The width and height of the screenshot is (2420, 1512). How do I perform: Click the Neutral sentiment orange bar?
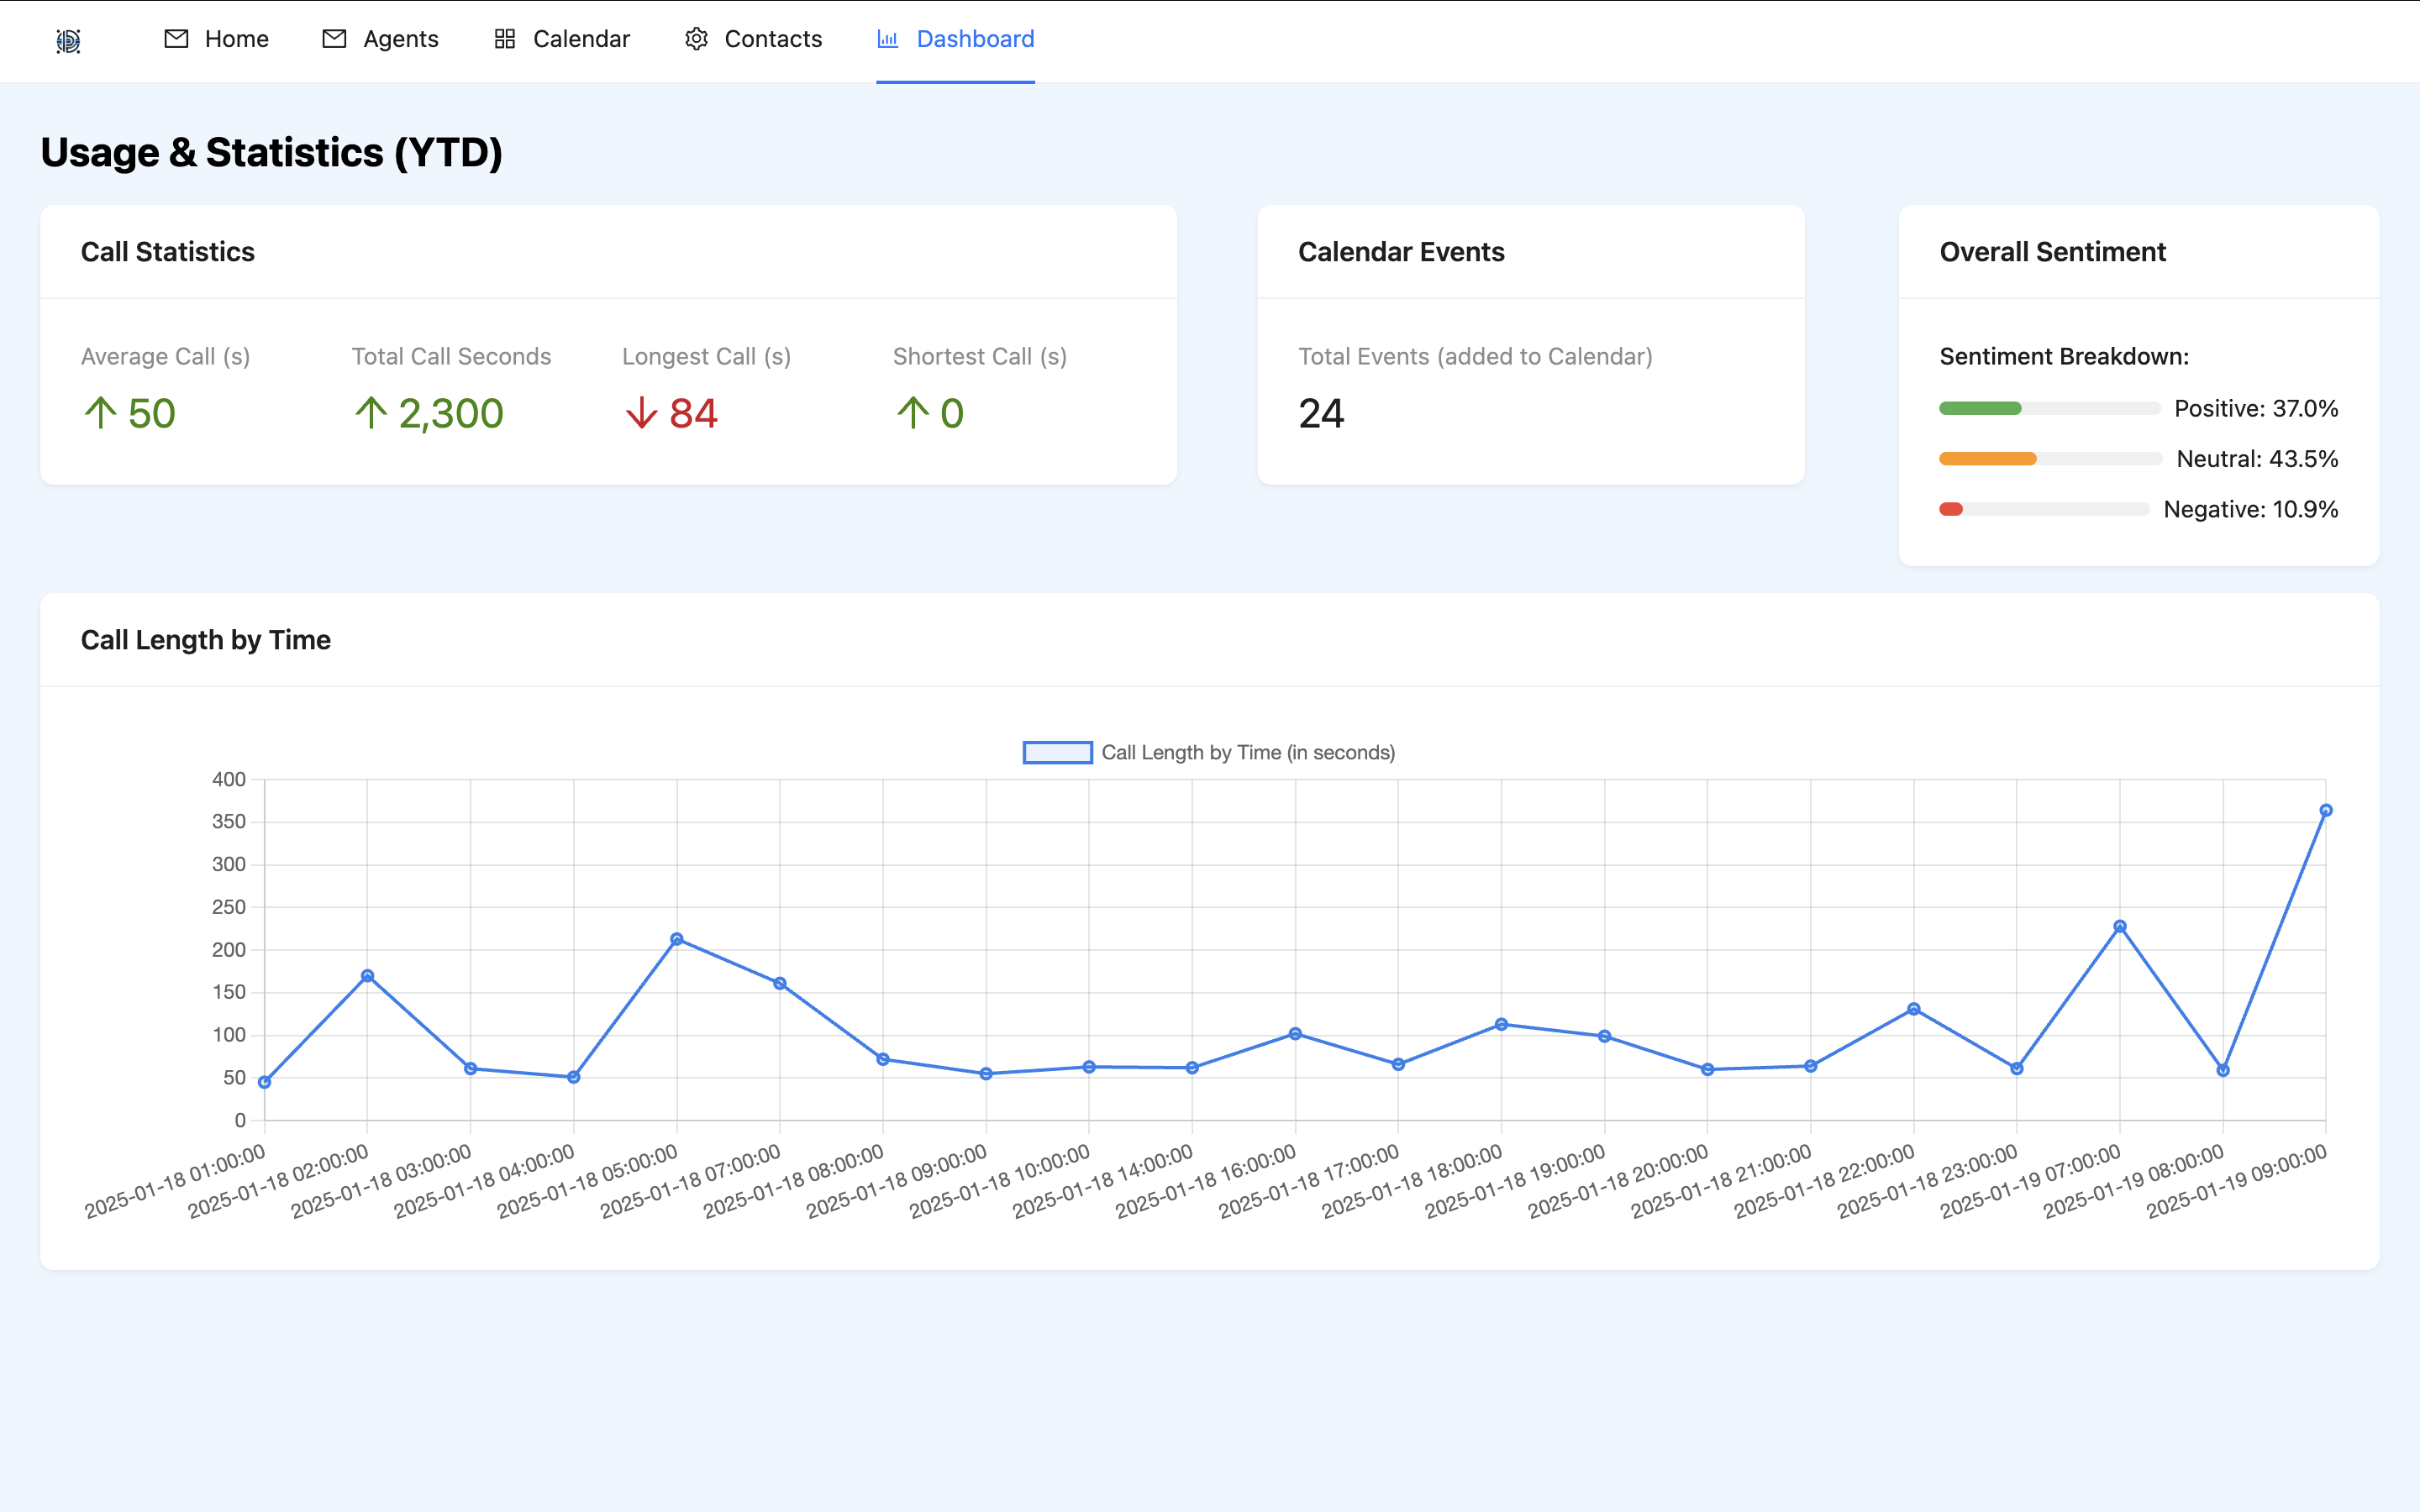click(x=1987, y=459)
